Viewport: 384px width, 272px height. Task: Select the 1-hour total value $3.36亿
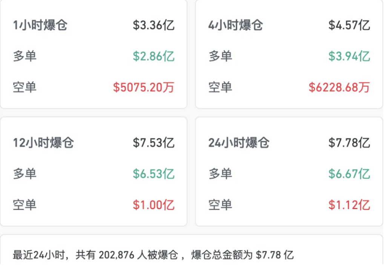tap(154, 26)
